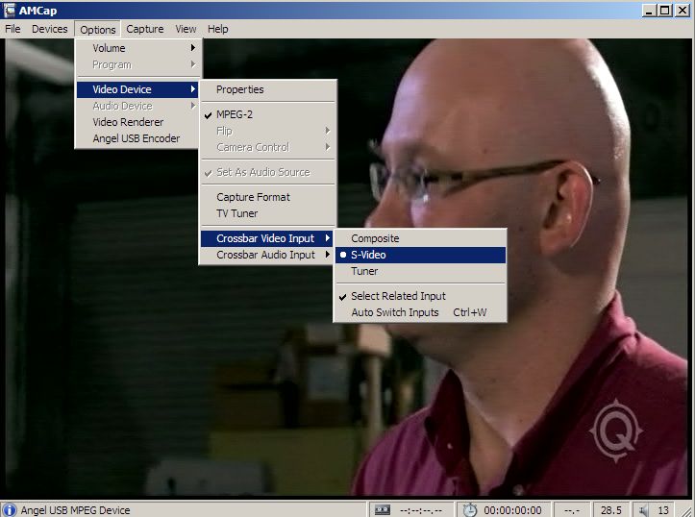This screenshot has width=695, height=517.
Task: Select Tuner video input
Action: click(420, 271)
